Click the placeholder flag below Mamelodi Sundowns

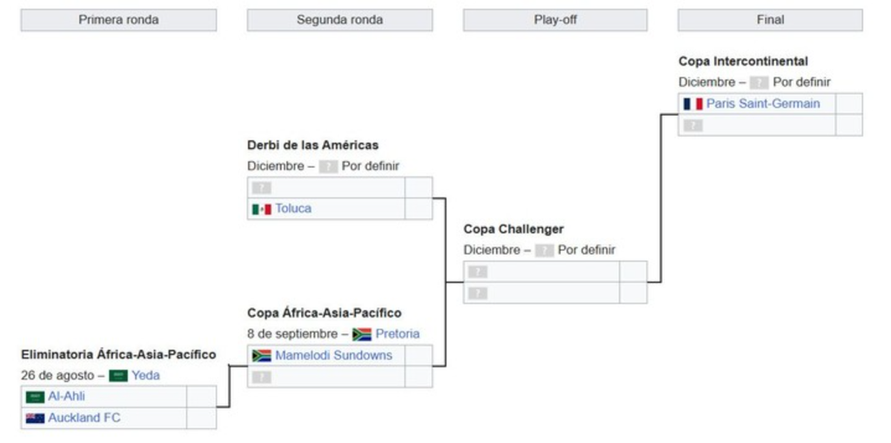[x=261, y=377]
